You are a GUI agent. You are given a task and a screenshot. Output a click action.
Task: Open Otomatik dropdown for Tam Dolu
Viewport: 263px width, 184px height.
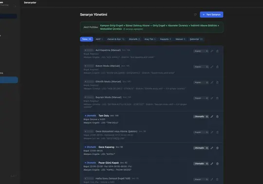201,116
